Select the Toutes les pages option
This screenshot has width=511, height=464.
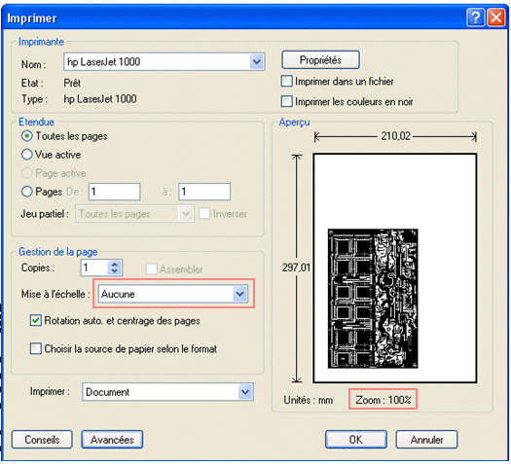coord(26,136)
